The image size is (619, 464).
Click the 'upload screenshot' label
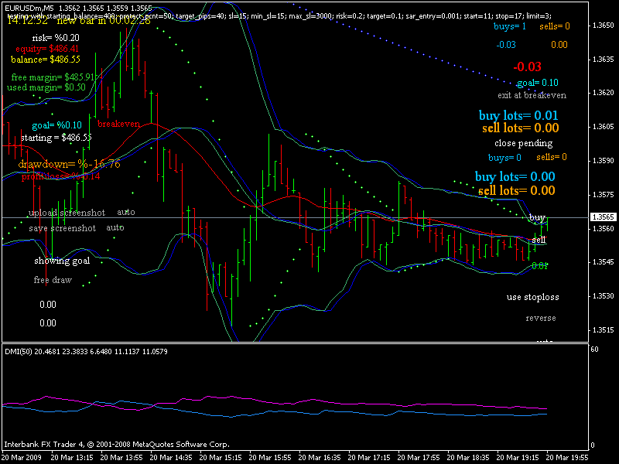pyautogui.click(x=67, y=213)
